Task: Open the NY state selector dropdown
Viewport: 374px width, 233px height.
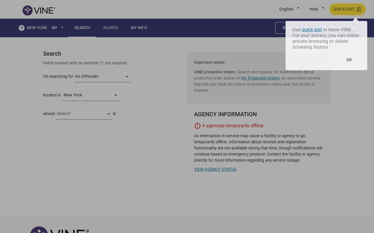Action: point(58,28)
